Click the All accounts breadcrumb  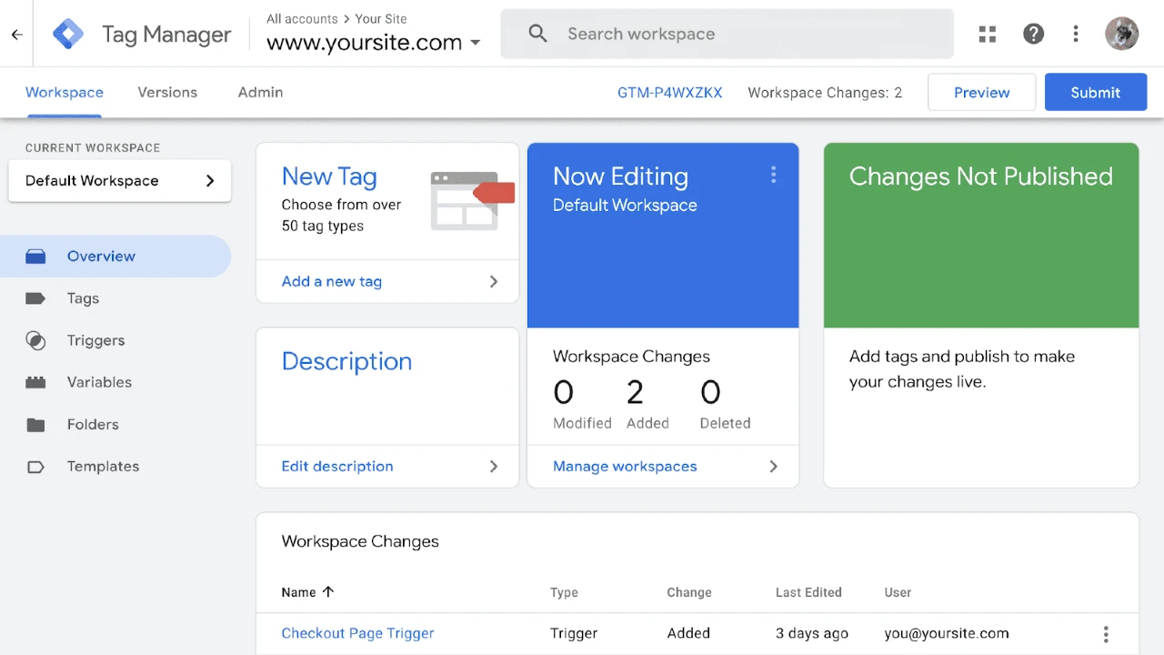(x=302, y=18)
